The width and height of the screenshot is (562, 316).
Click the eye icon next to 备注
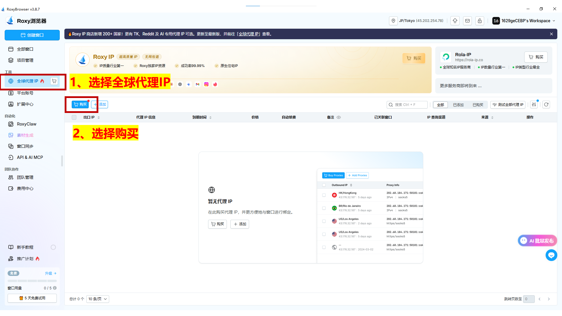[339, 117]
